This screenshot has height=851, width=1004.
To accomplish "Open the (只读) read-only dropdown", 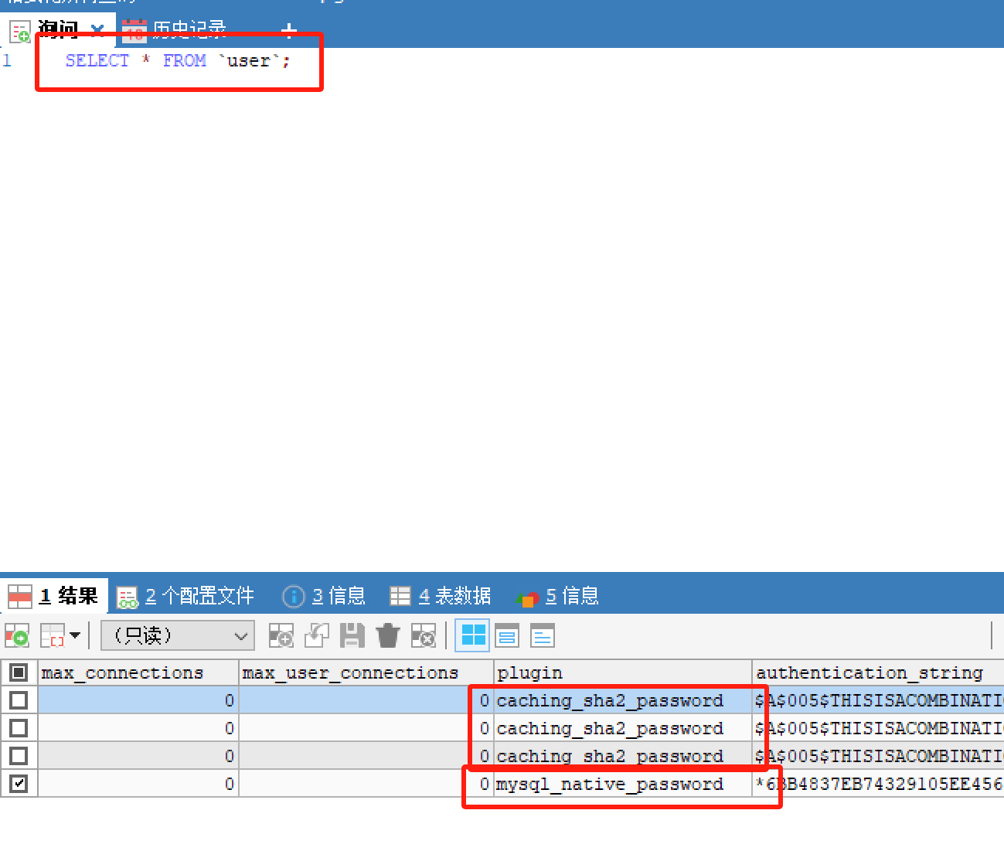I will [x=176, y=635].
